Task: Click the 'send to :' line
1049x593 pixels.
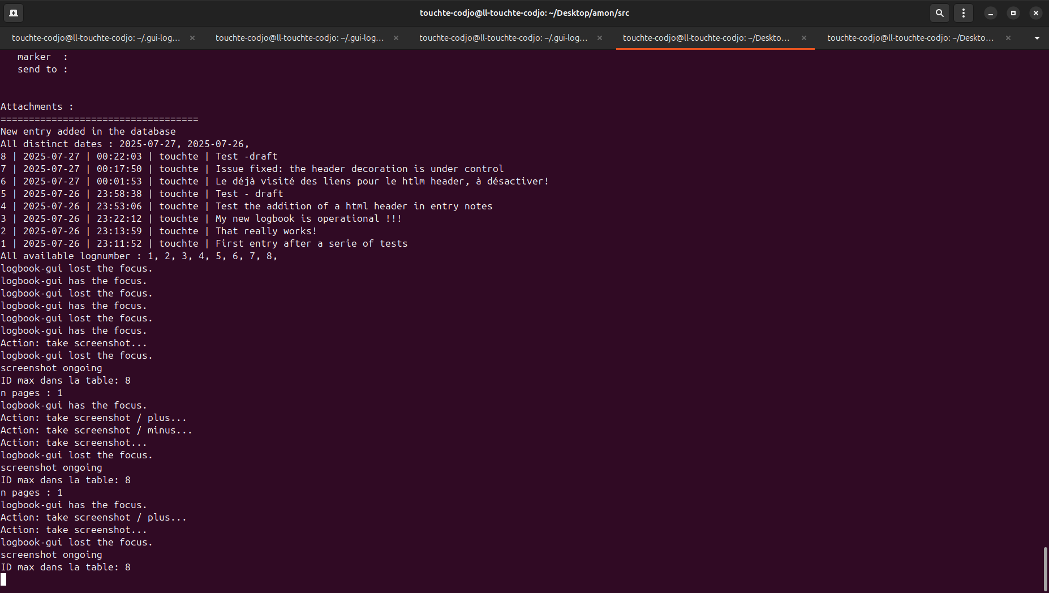Action: pyautogui.click(x=42, y=69)
